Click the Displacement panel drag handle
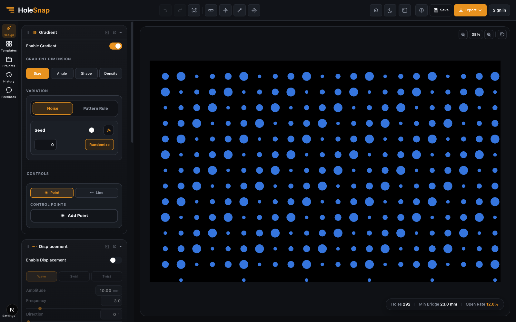This screenshot has width=516, height=322. (28, 247)
